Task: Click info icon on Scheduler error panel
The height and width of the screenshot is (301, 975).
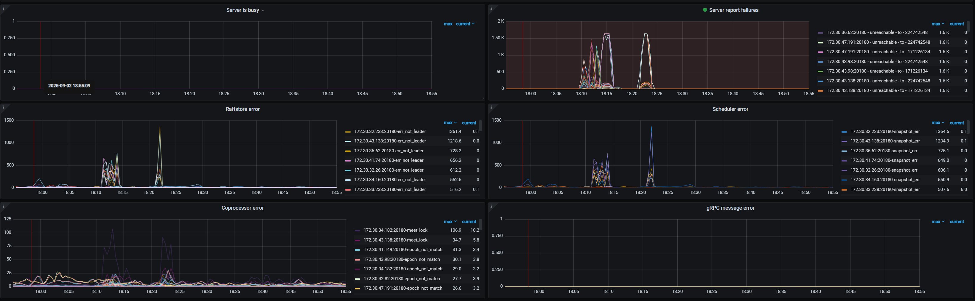Action: coord(491,107)
